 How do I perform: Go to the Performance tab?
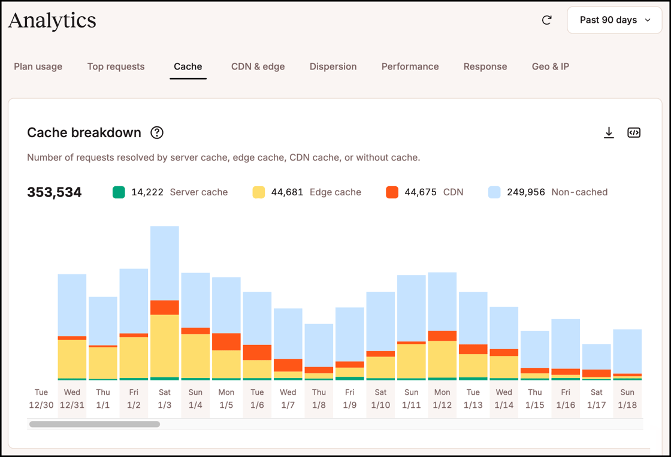tap(410, 66)
